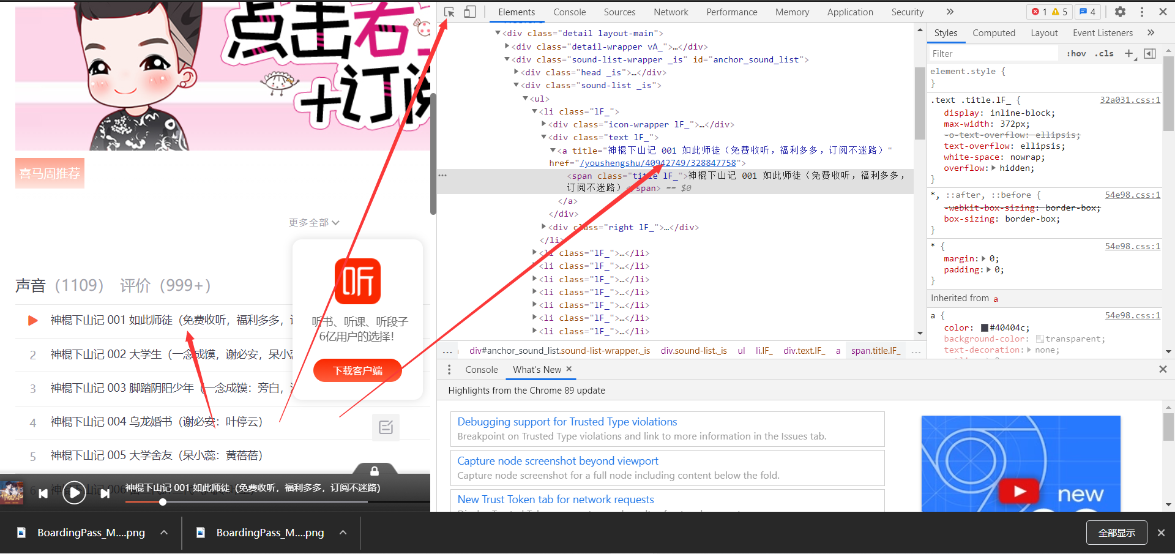
Task: Click the lock icon above player
Action: (375, 471)
